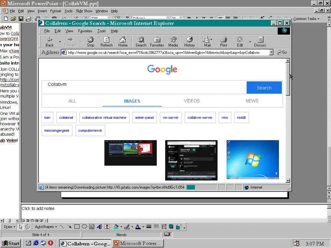Open Arrow Style options
The width and height of the screenshot is (331, 248).
[164, 227]
